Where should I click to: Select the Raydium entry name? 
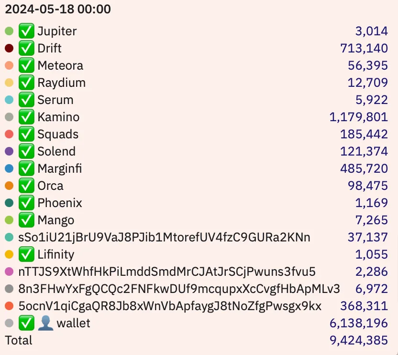coord(62,83)
